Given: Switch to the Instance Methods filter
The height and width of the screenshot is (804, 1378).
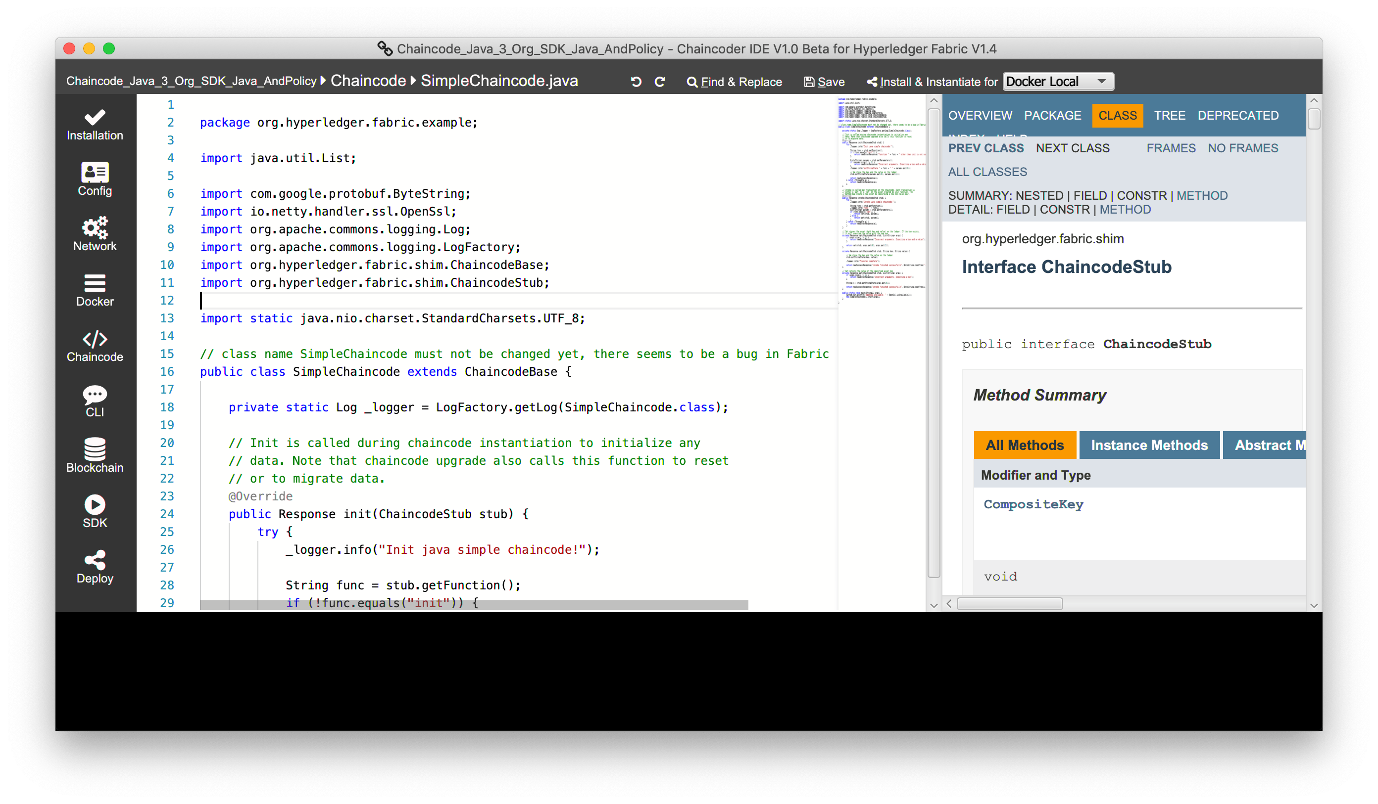Looking at the screenshot, I should [x=1149, y=445].
